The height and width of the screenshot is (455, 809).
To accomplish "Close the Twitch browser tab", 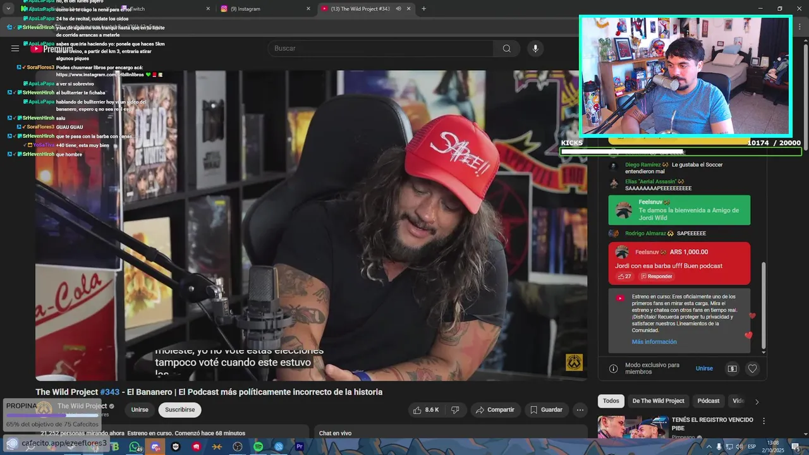I will click(x=209, y=9).
